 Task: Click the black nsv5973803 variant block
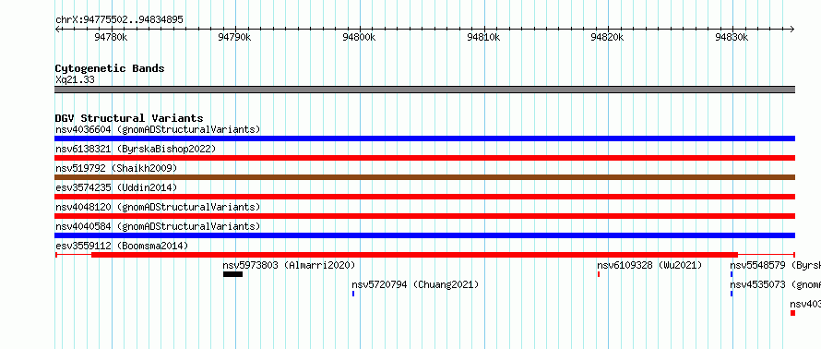232,274
